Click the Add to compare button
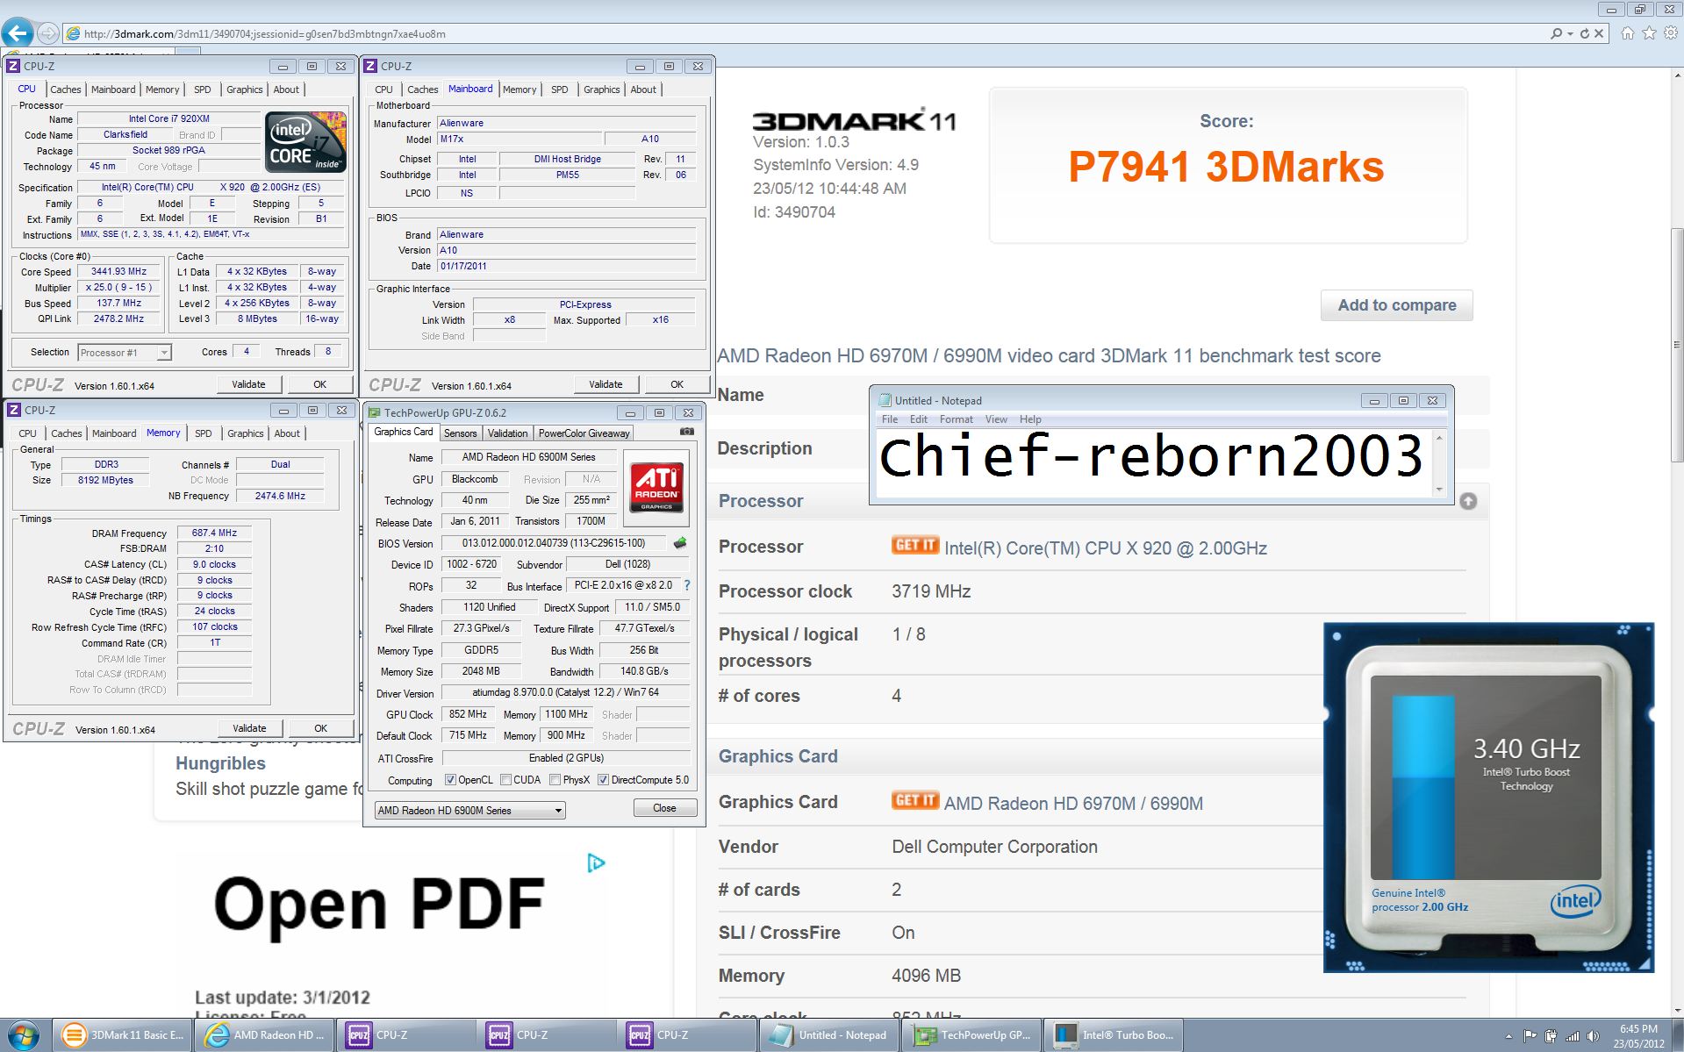1684x1052 pixels. (x=1396, y=305)
